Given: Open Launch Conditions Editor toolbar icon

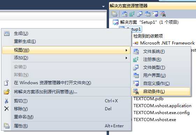Looking at the screenshot, I should tap(163, 14).
